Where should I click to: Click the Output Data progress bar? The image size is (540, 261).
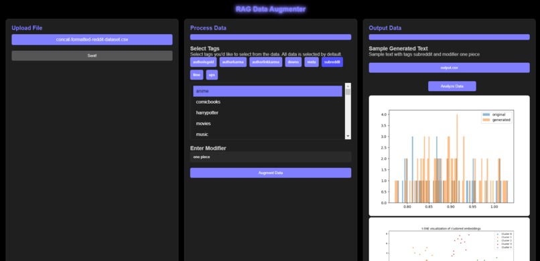click(x=449, y=37)
